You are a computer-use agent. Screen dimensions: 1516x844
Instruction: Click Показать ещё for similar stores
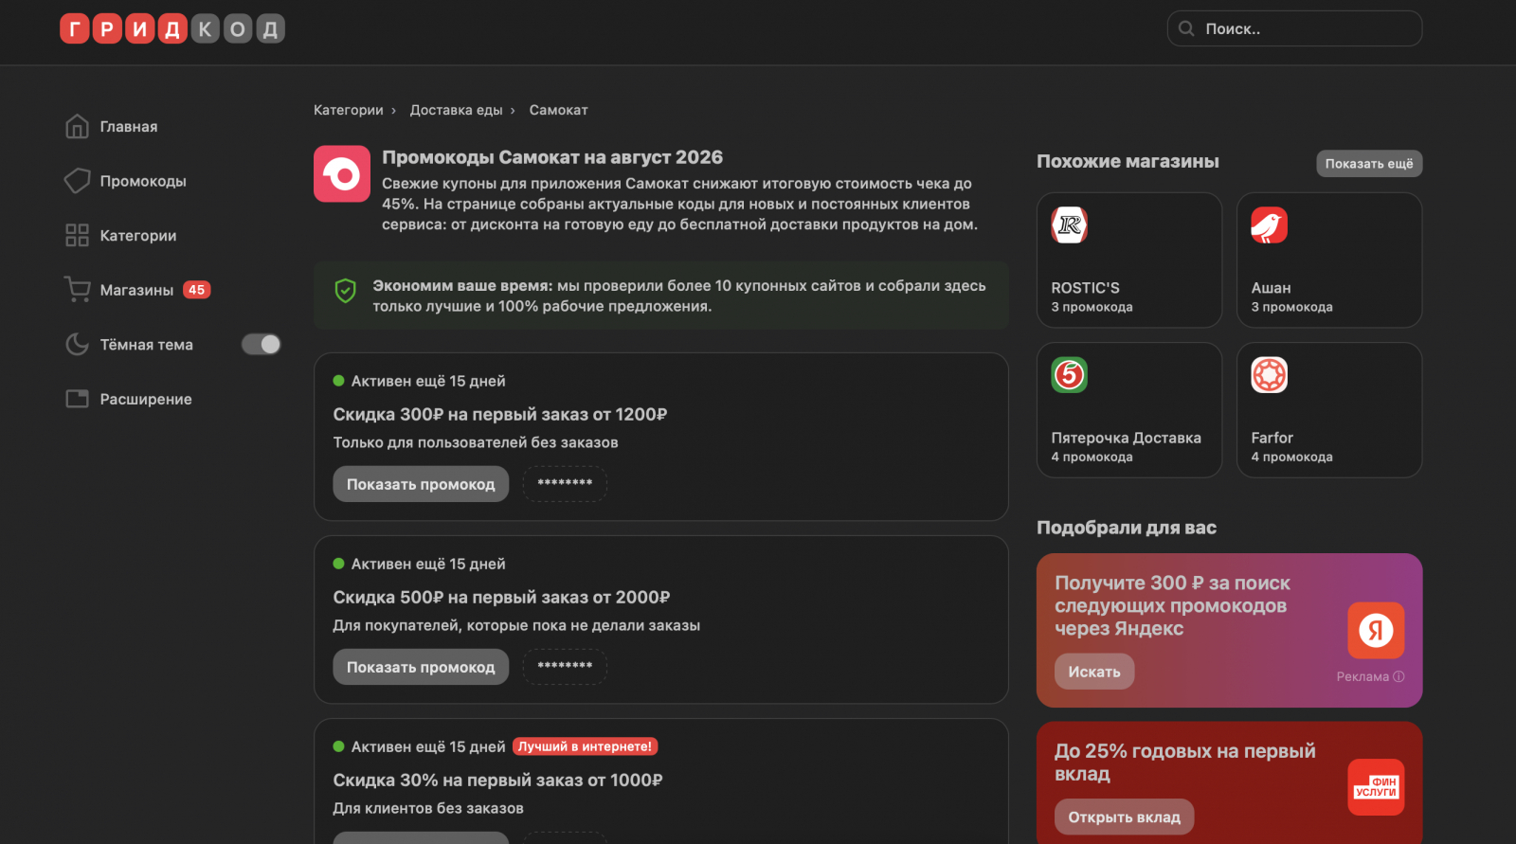[x=1369, y=164]
